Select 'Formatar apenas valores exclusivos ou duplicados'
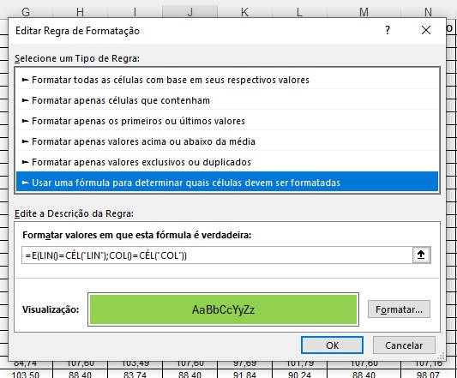 (227, 162)
